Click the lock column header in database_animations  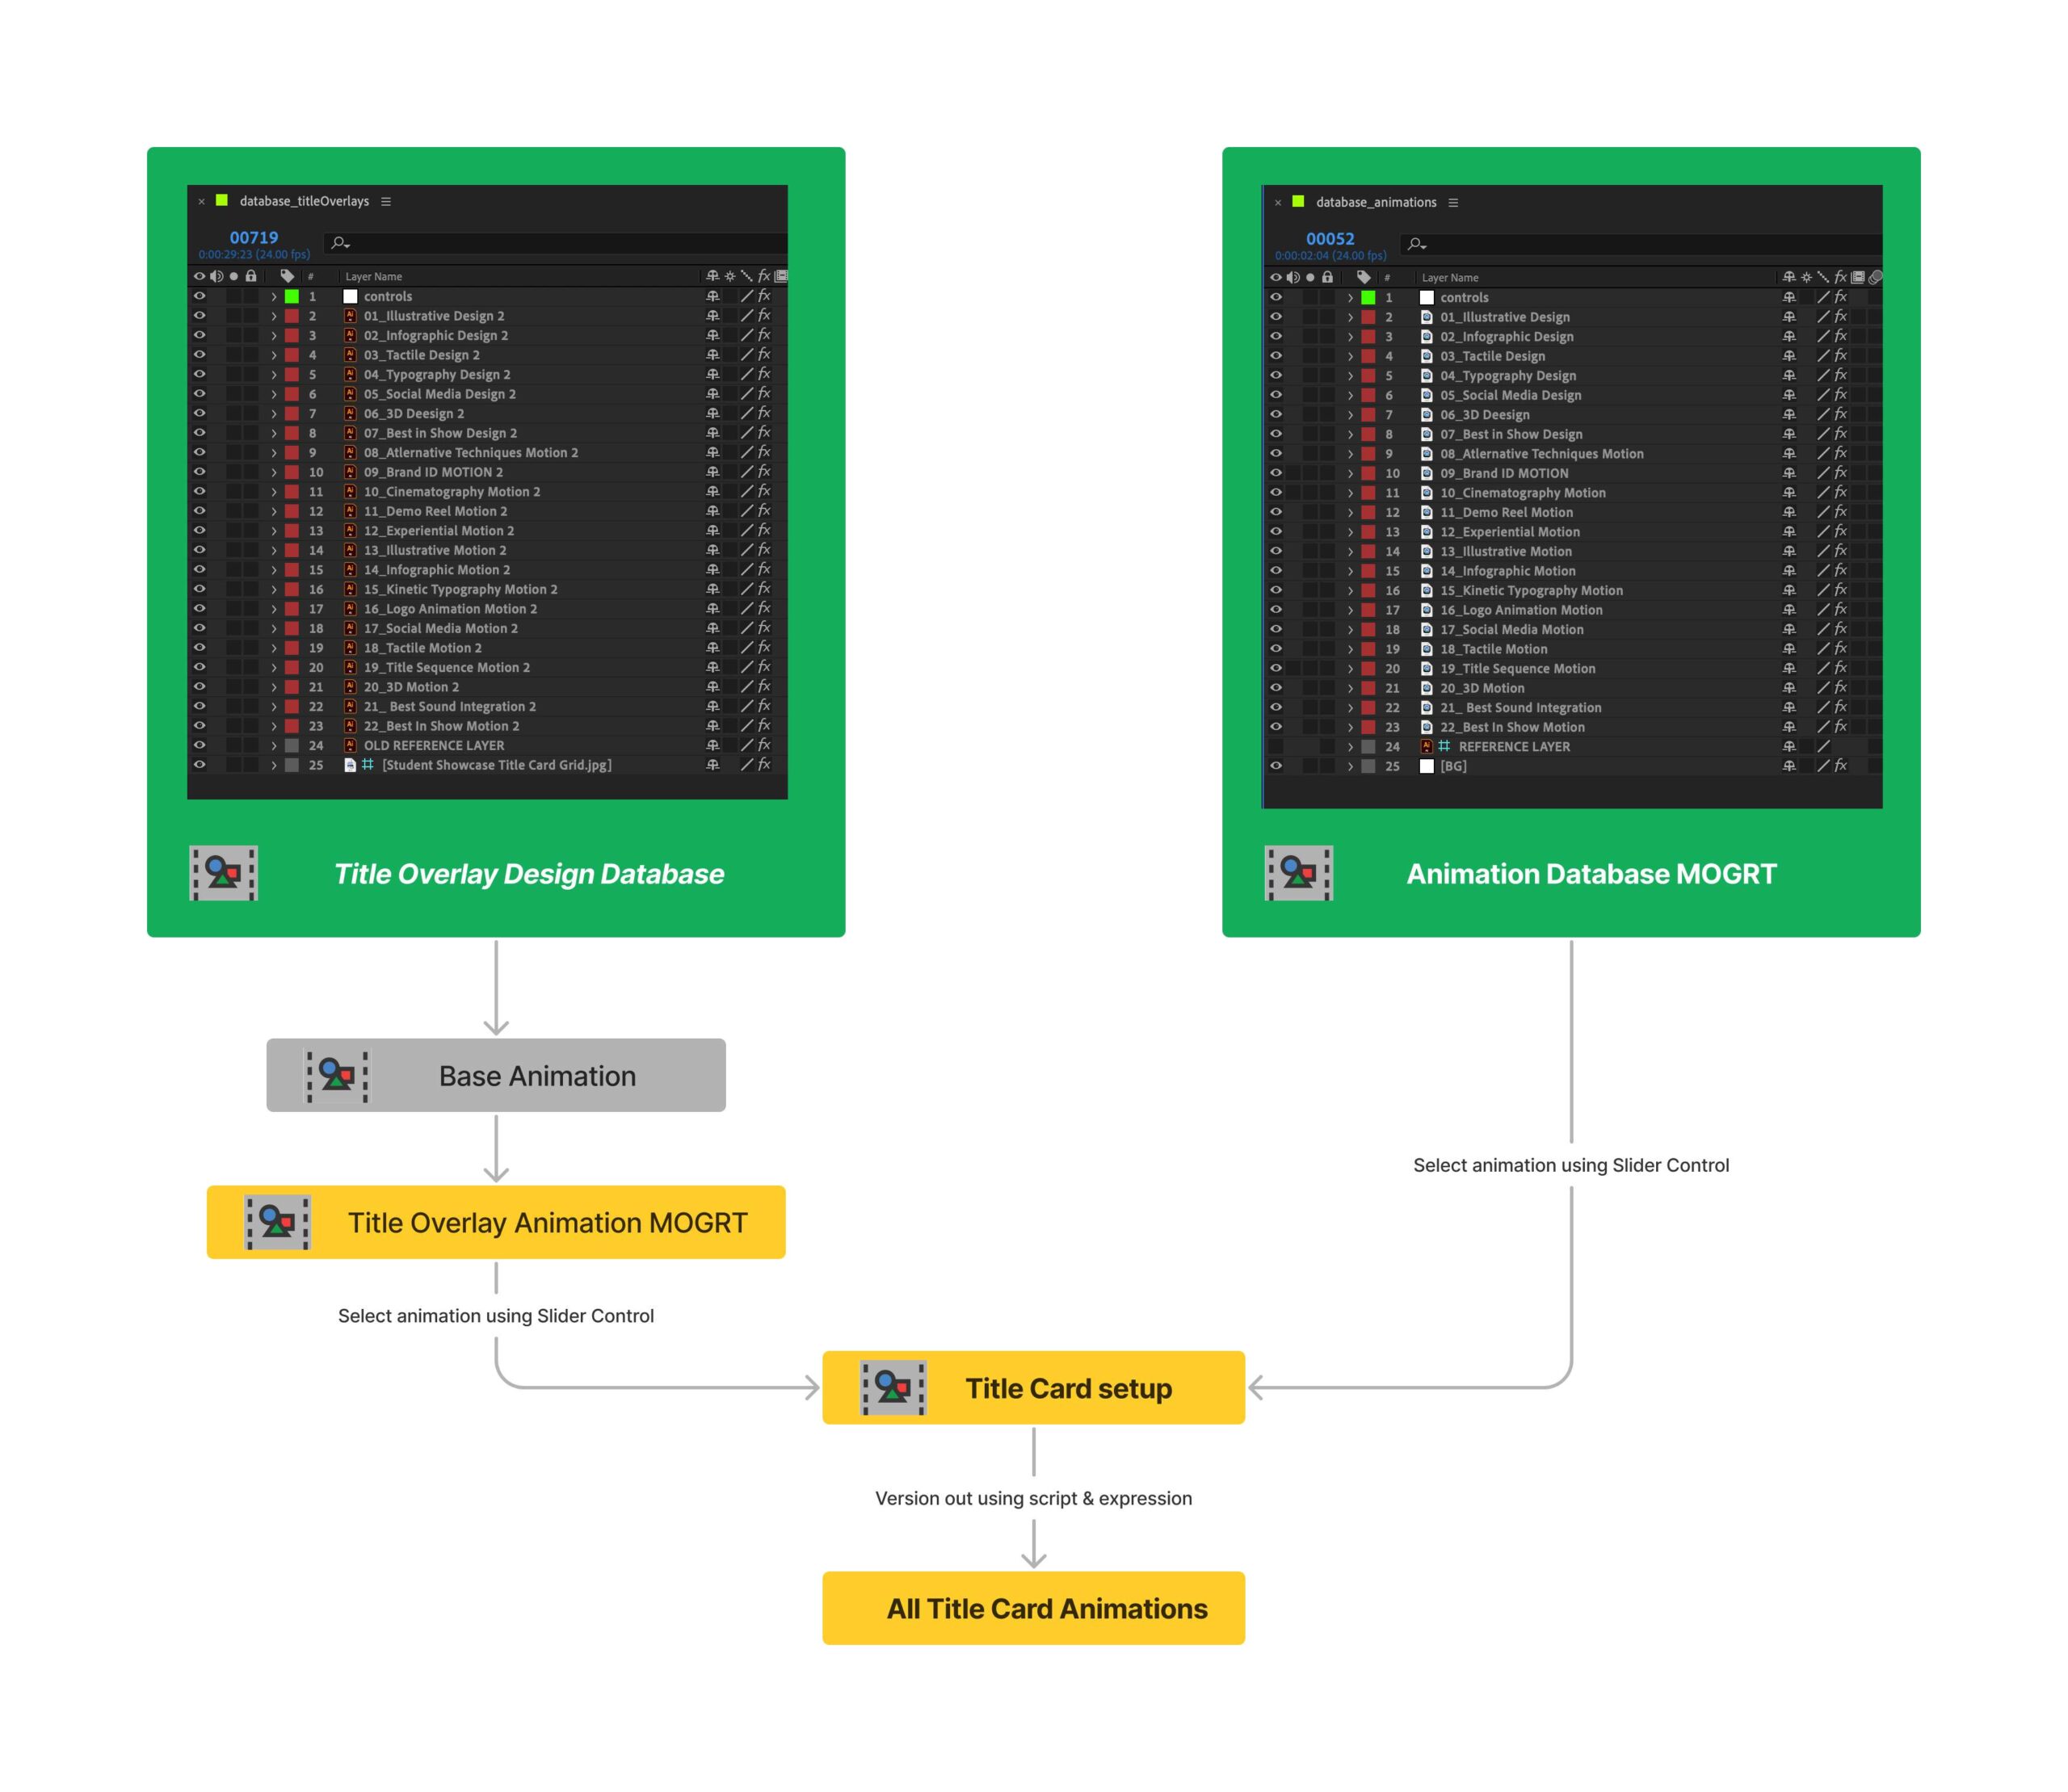[1328, 278]
